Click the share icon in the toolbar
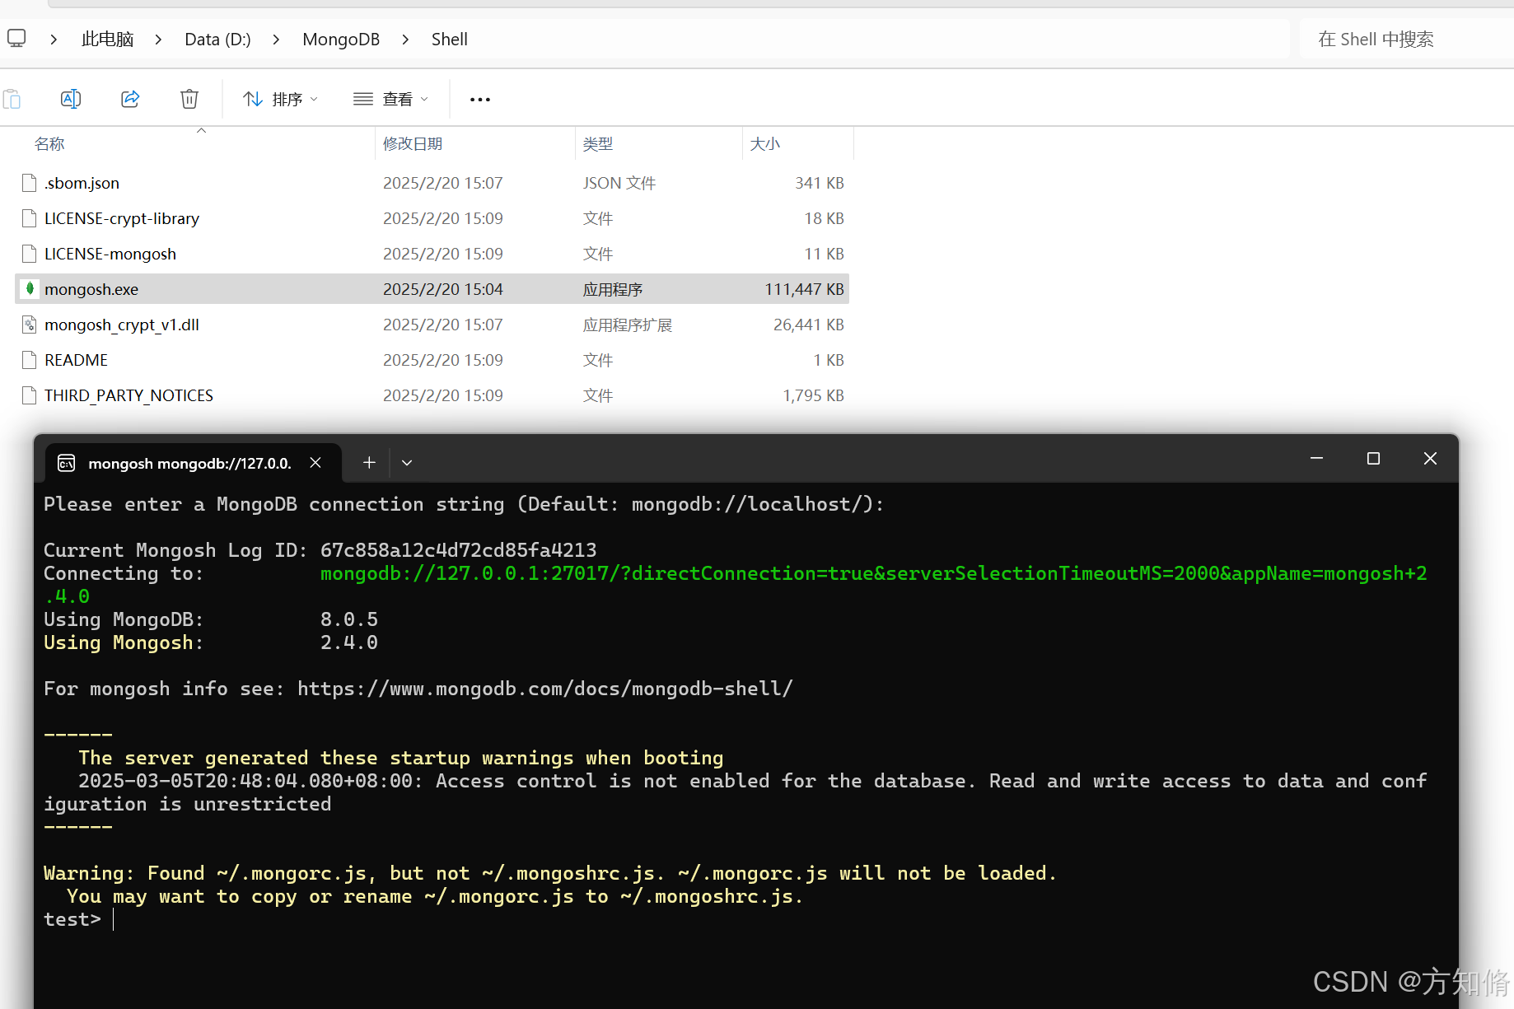 tap(129, 98)
